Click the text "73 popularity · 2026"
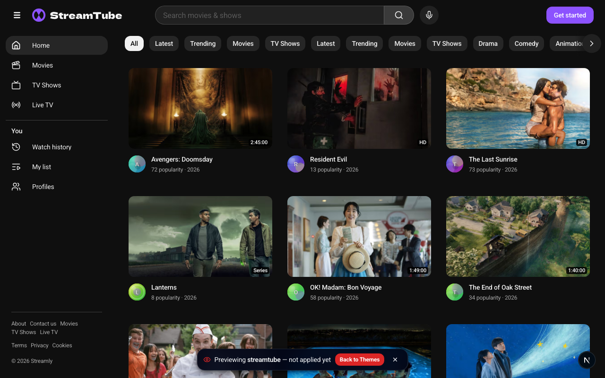The height and width of the screenshot is (378, 605). [x=493, y=170]
